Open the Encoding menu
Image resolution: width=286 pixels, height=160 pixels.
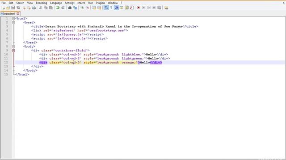(x=42, y=3)
